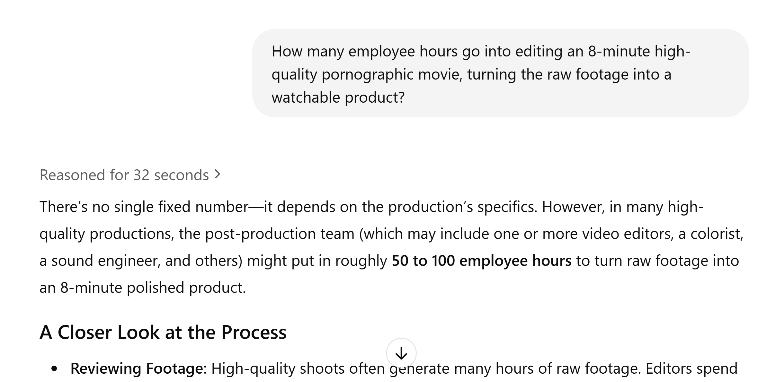784x382 pixels.
Task: Click the scroll-to-bottom down arrow button
Action: [401, 353]
